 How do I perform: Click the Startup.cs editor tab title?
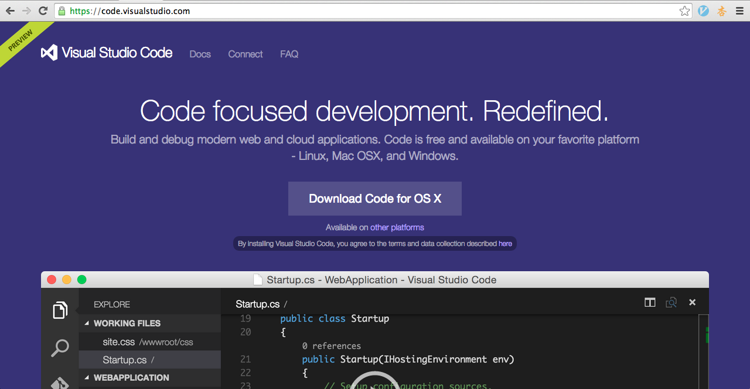258,304
